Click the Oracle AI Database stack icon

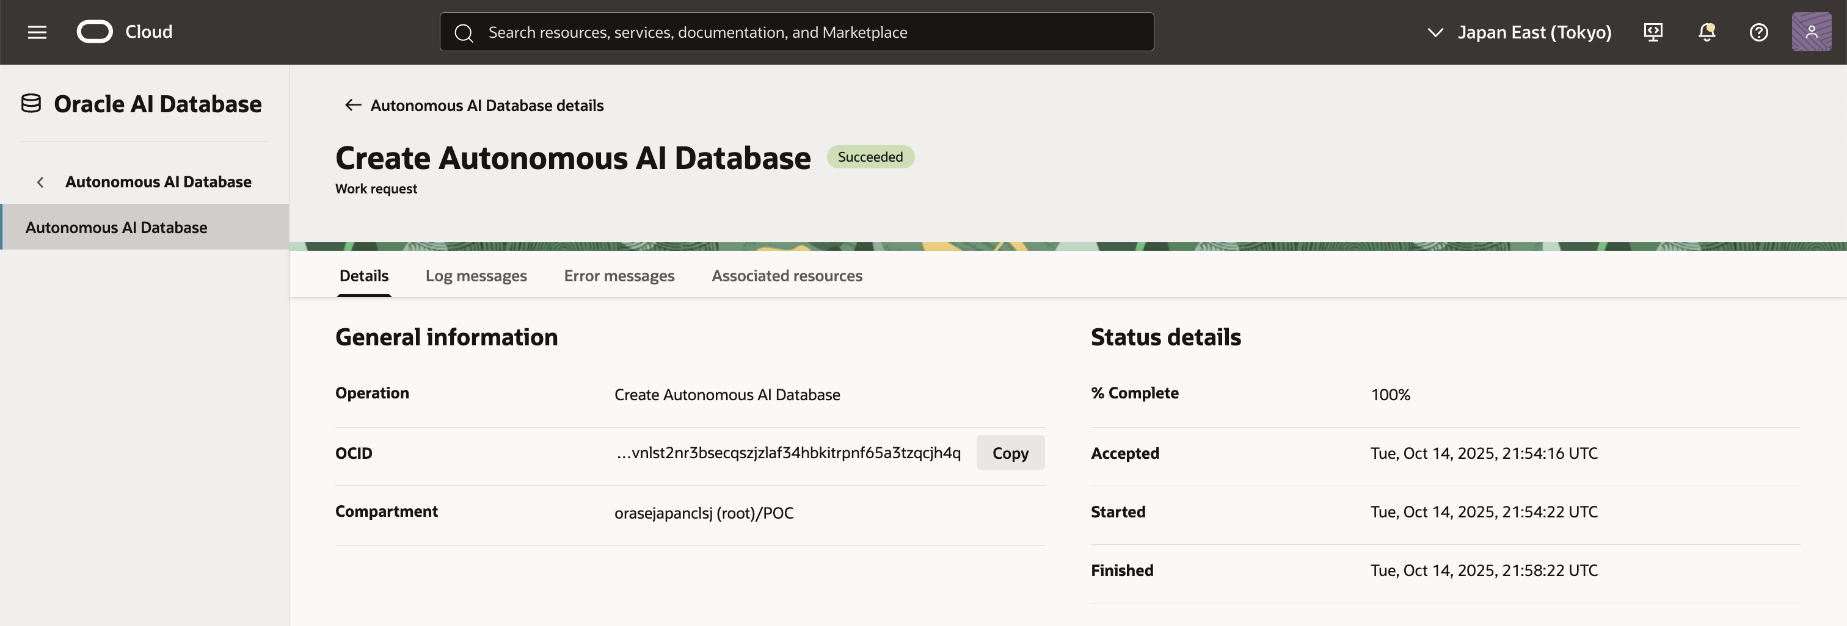pos(31,104)
